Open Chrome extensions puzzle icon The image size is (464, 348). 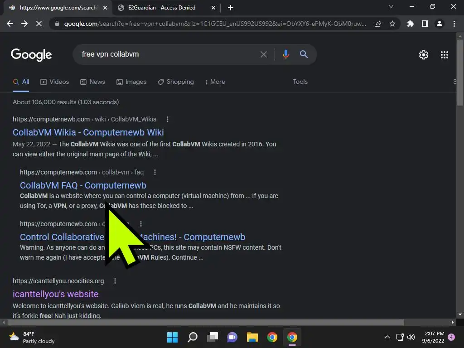(410, 24)
